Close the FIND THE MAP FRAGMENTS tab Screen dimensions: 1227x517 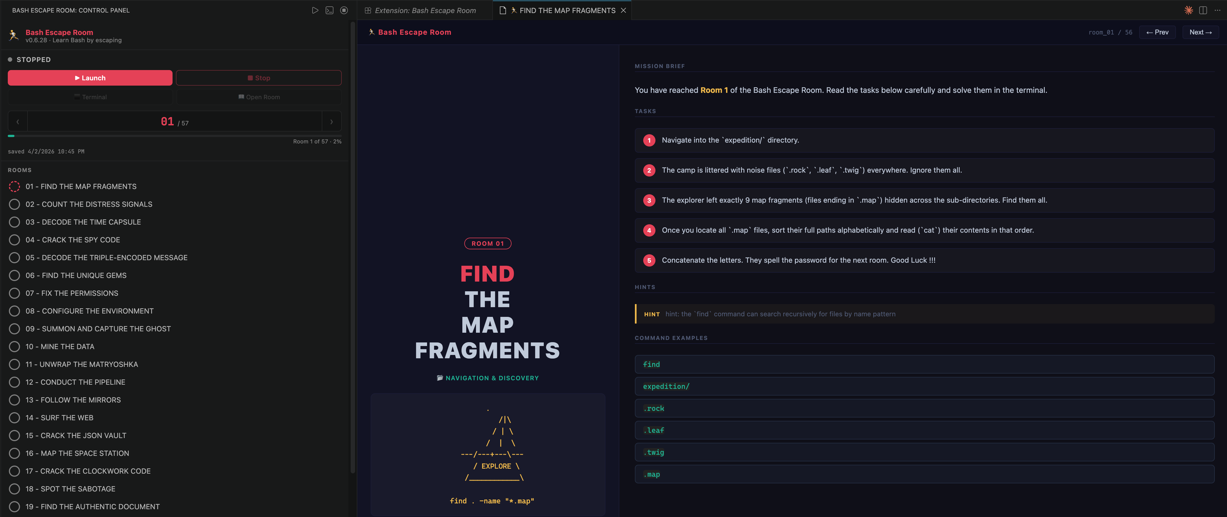pyautogui.click(x=623, y=11)
